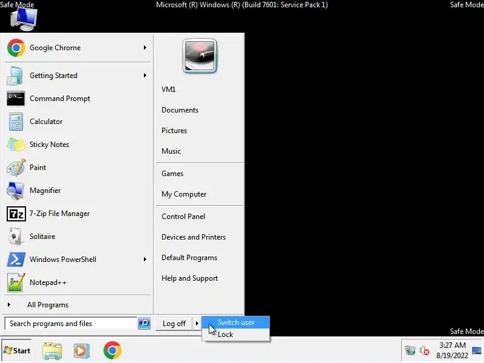This screenshot has height=363, width=484.
Task: Click the Log off button
Action: [174, 324]
